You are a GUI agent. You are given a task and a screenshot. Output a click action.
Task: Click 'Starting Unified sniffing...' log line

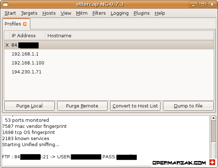point(31,145)
